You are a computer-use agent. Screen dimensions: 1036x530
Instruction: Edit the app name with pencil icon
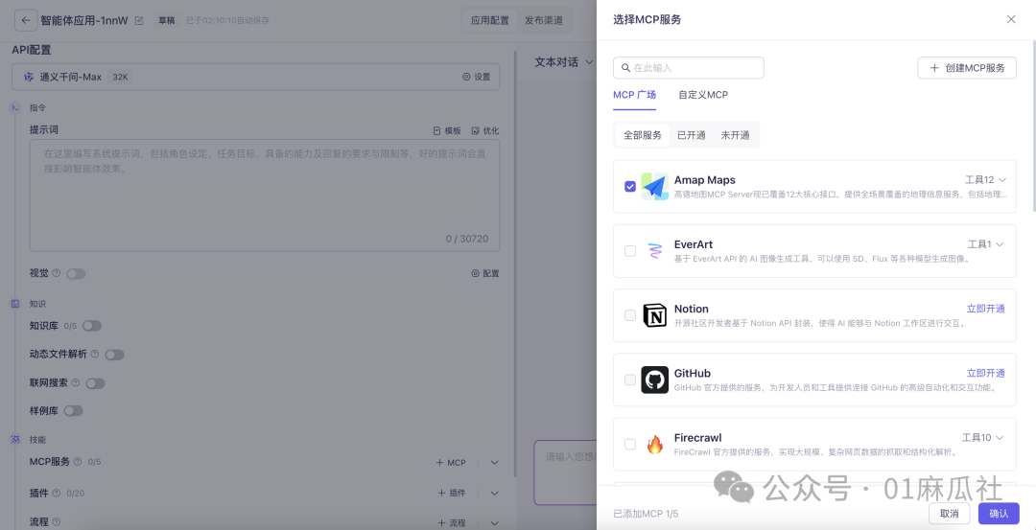[x=139, y=20]
